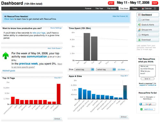160x123 pixels.
Task: Go to next week with next button
Action: pyautogui.click(x=155, y=3)
